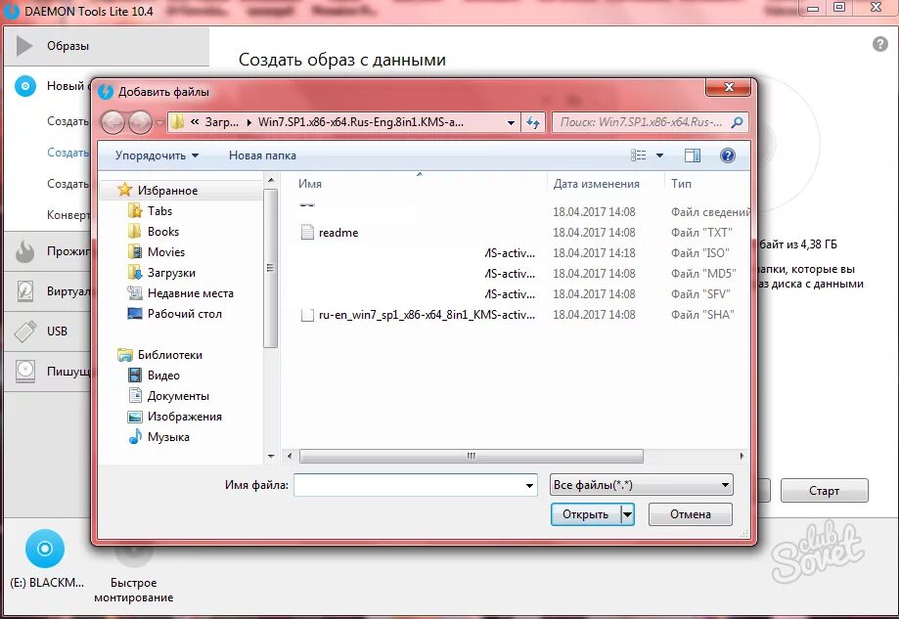Close the Добавить файлы dialog
The height and width of the screenshot is (619, 899).
(x=729, y=87)
